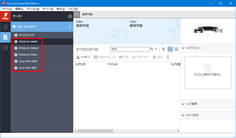This screenshot has width=236, height=138.
Task: Switch to thumbnail grid view
Action: [176, 49]
